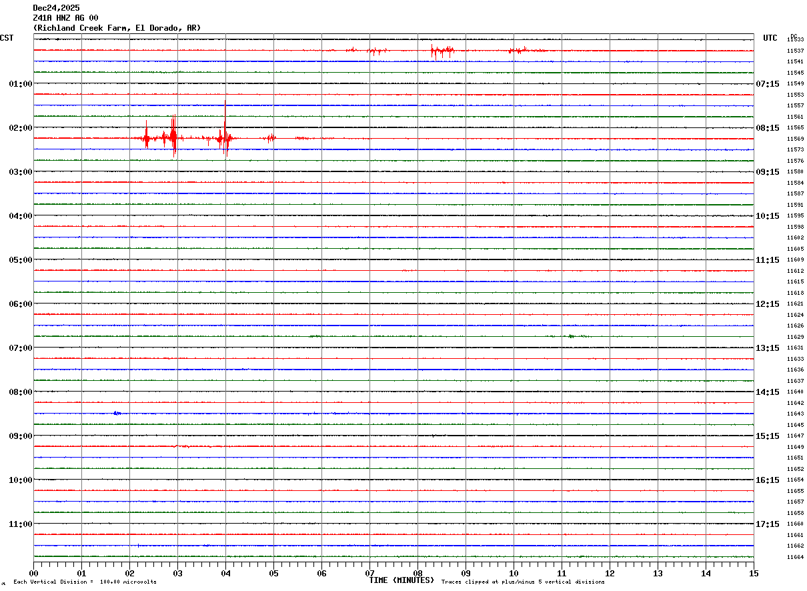Click the DC value 11576

pyautogui.click(x=795, y=161)
